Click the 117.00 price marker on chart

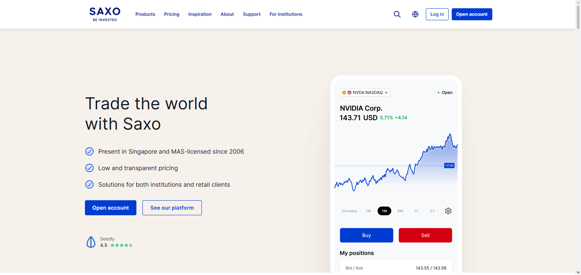click(x=449, y=165)
